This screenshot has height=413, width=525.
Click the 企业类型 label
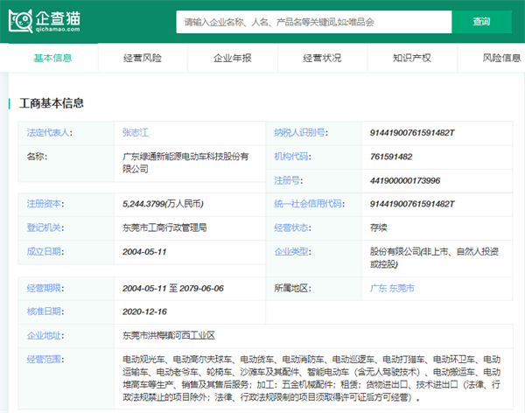click(292, 251)
